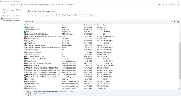Select K-Lite Codec Pack 15.5.6 Full icon
Image resolution: width=181 pixels, height=96 pixels.
[x=25, y=57]
